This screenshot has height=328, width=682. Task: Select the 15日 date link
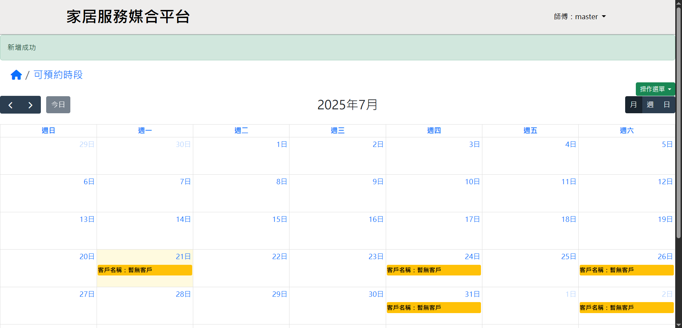[280, 219]
